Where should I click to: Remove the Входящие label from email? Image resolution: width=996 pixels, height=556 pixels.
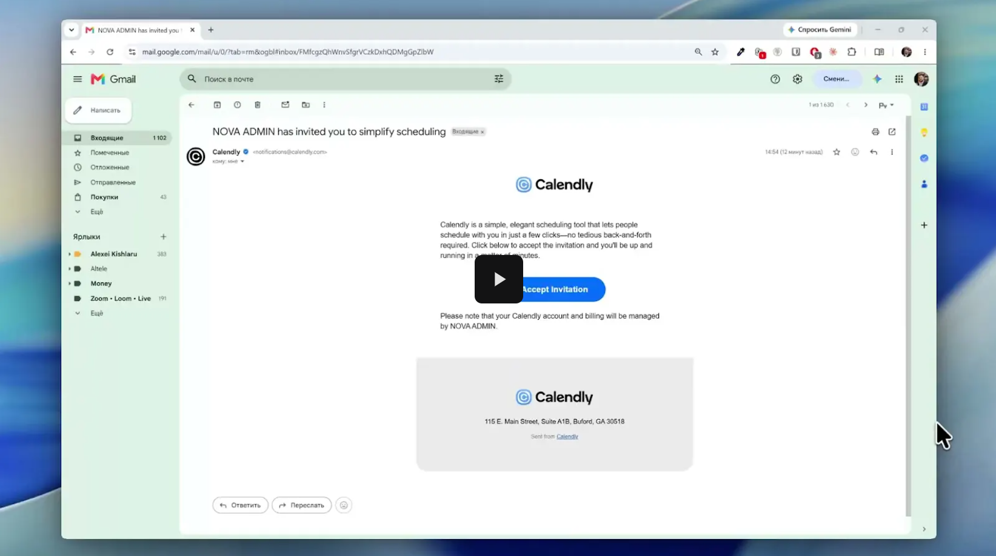pyautogui.click(x=483, y=132)
